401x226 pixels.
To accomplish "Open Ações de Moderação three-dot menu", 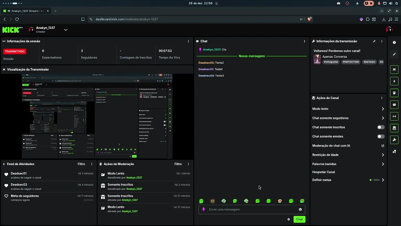I will pyautogui.click(x=188, y=164).
